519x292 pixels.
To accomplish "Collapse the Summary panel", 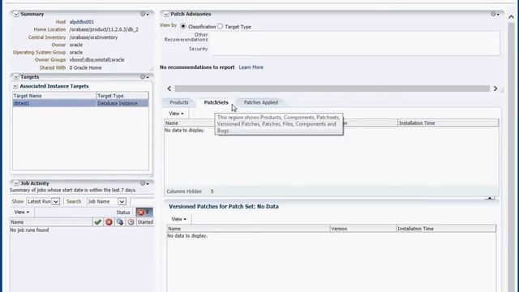I will click(16, 15).
